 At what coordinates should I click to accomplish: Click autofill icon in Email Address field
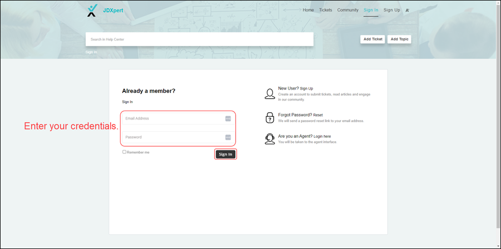tap(228, 118)
